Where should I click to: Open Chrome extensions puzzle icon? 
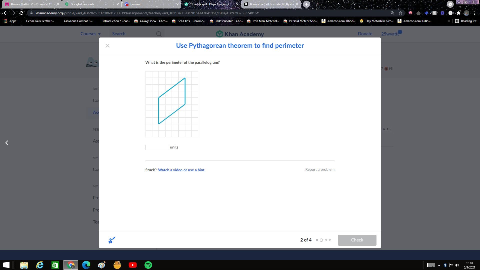tap(458, 13)
